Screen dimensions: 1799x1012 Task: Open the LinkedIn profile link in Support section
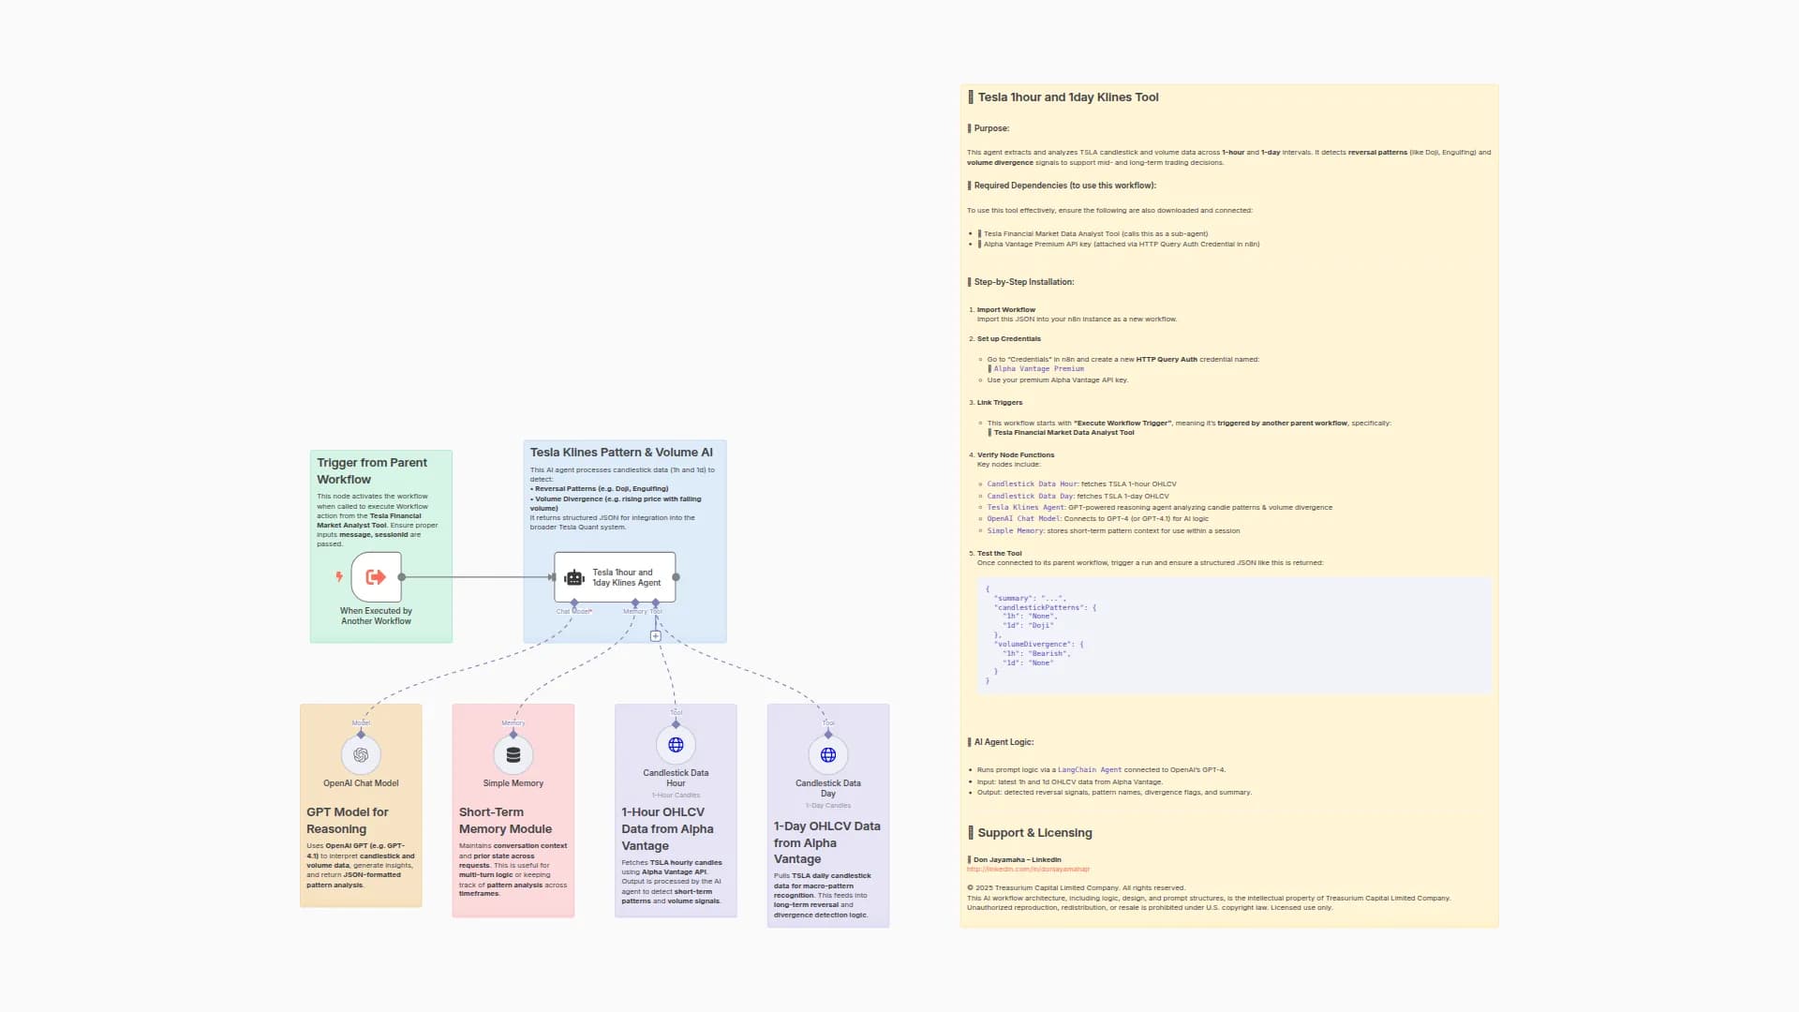[x=1028, y=870]
